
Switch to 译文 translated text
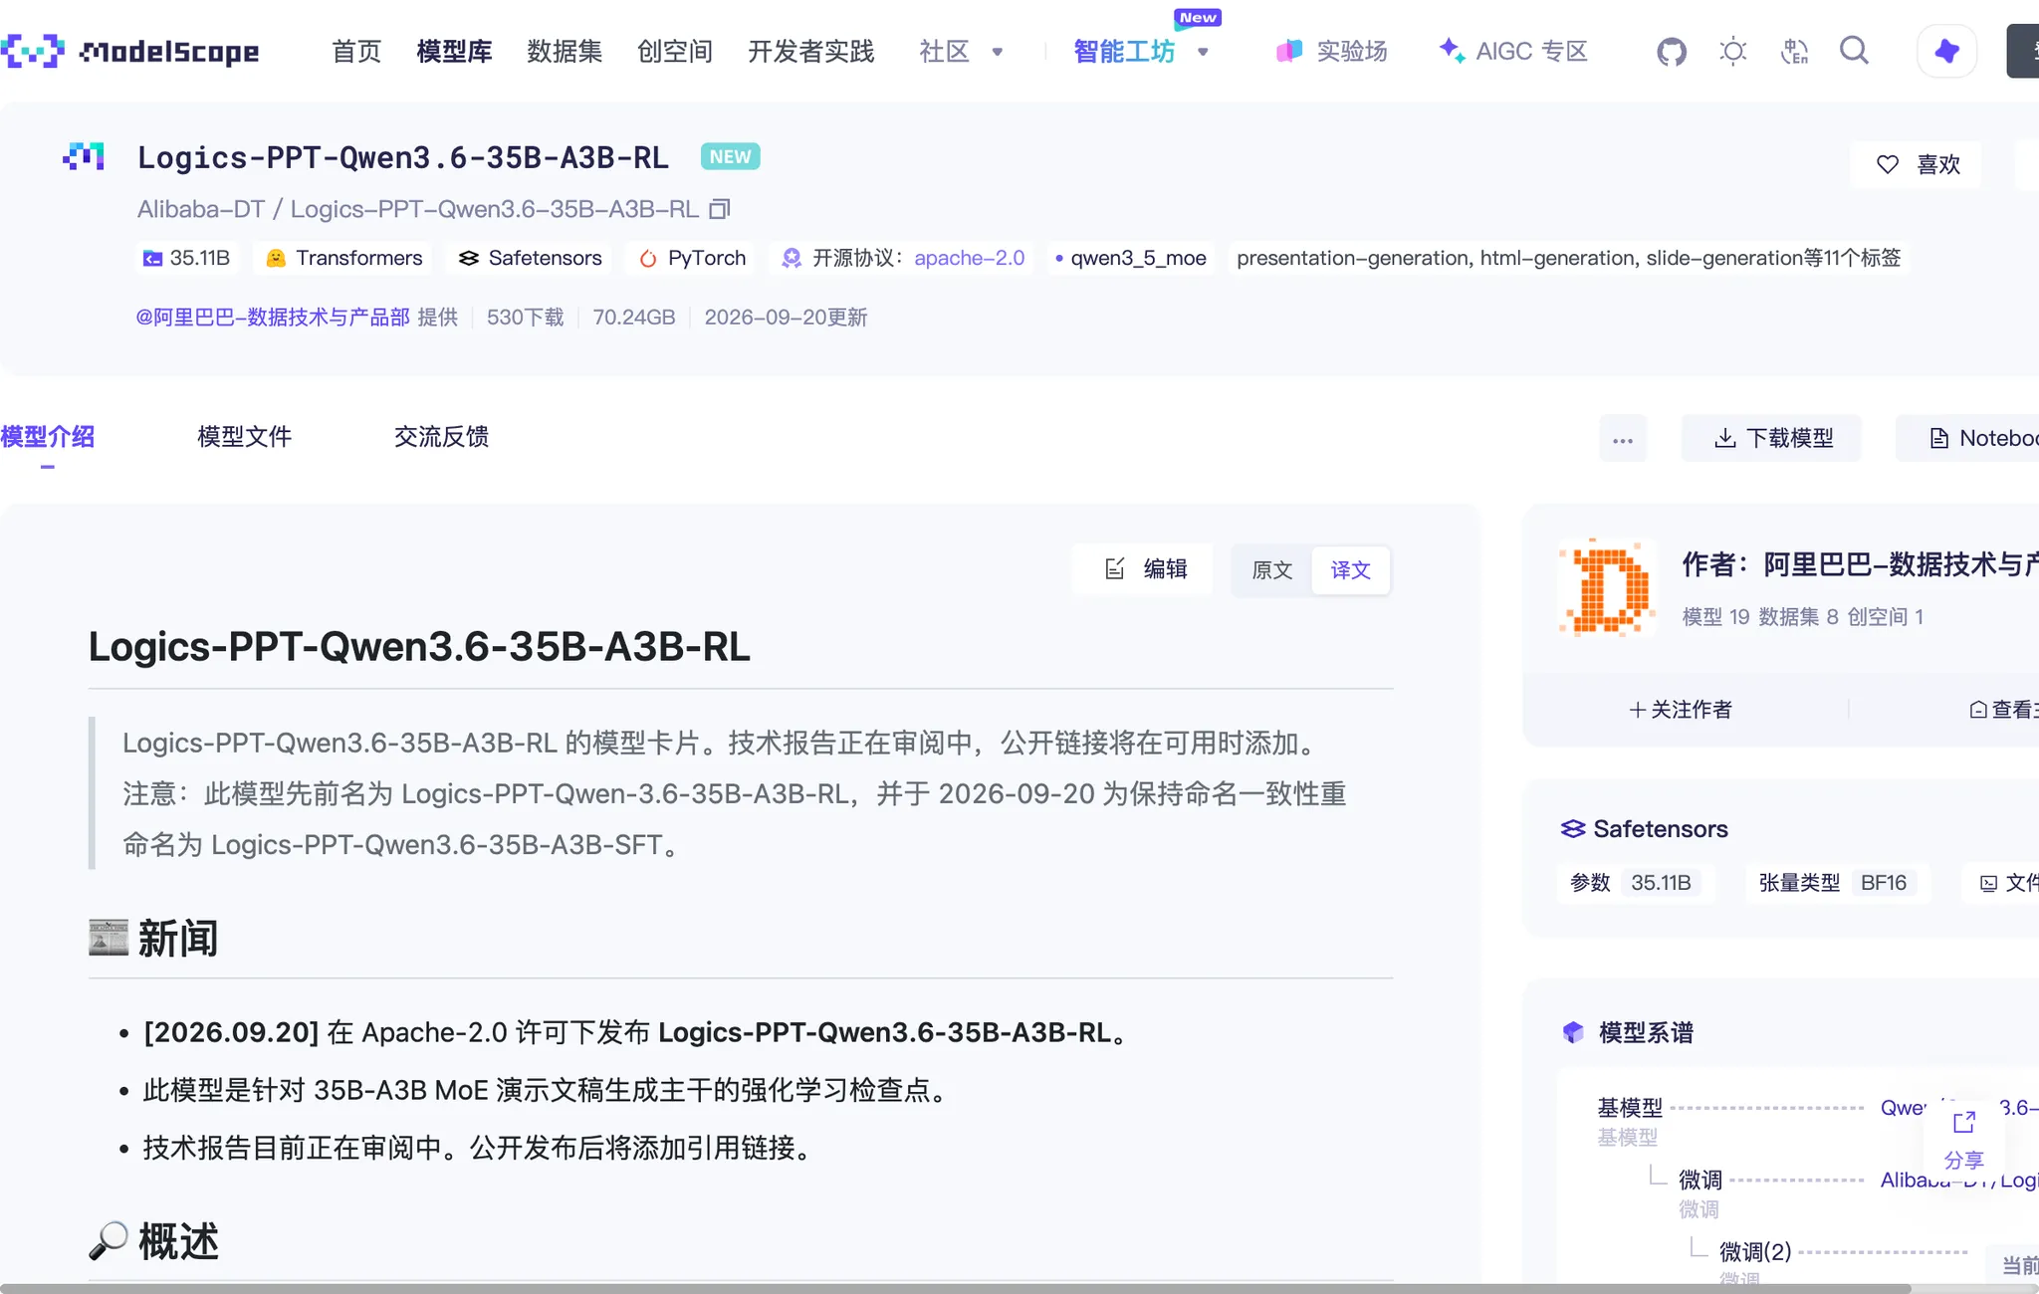point(1350,570)
